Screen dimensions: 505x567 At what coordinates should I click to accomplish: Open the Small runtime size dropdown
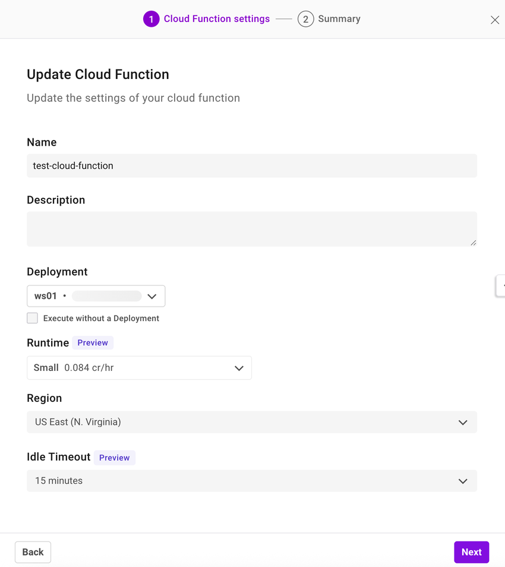139,368
